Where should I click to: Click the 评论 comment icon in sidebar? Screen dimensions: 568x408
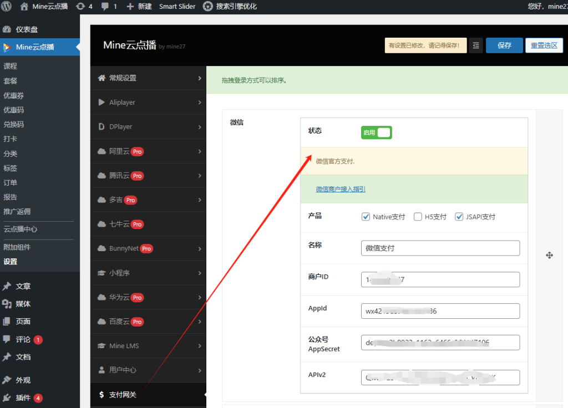(7, 339)
